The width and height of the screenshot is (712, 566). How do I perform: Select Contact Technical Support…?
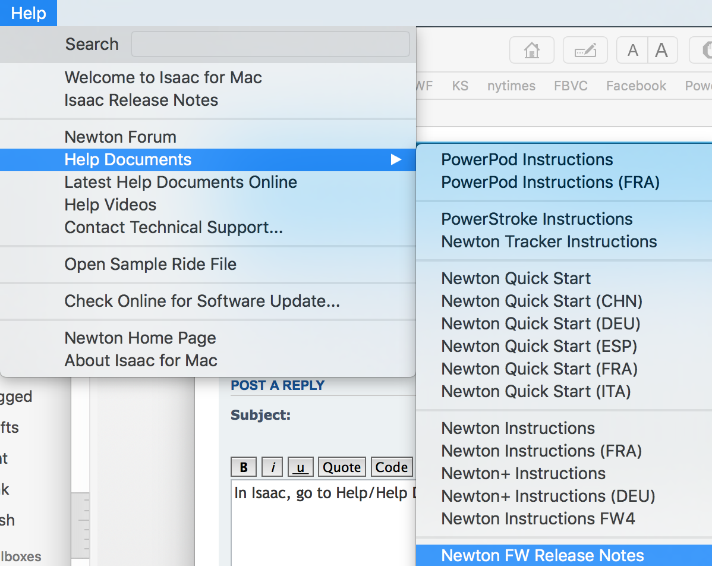[208, 228]
